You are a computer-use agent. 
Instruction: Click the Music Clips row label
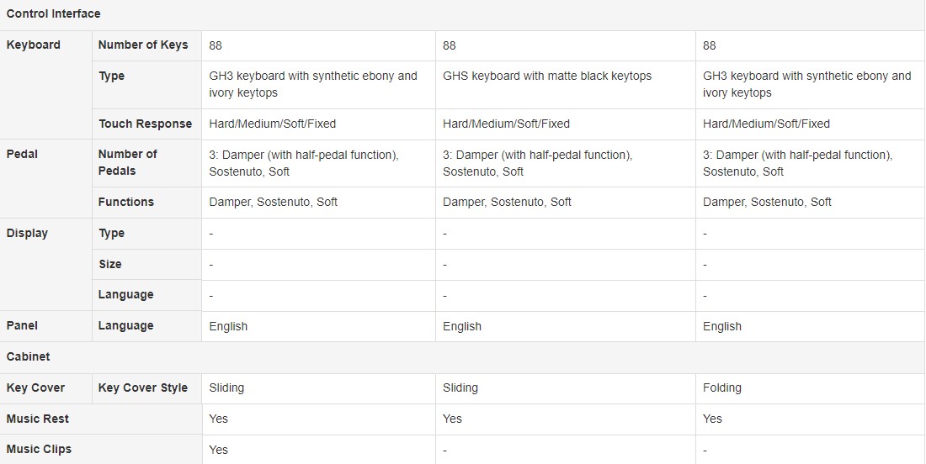[x=39, y=449]
